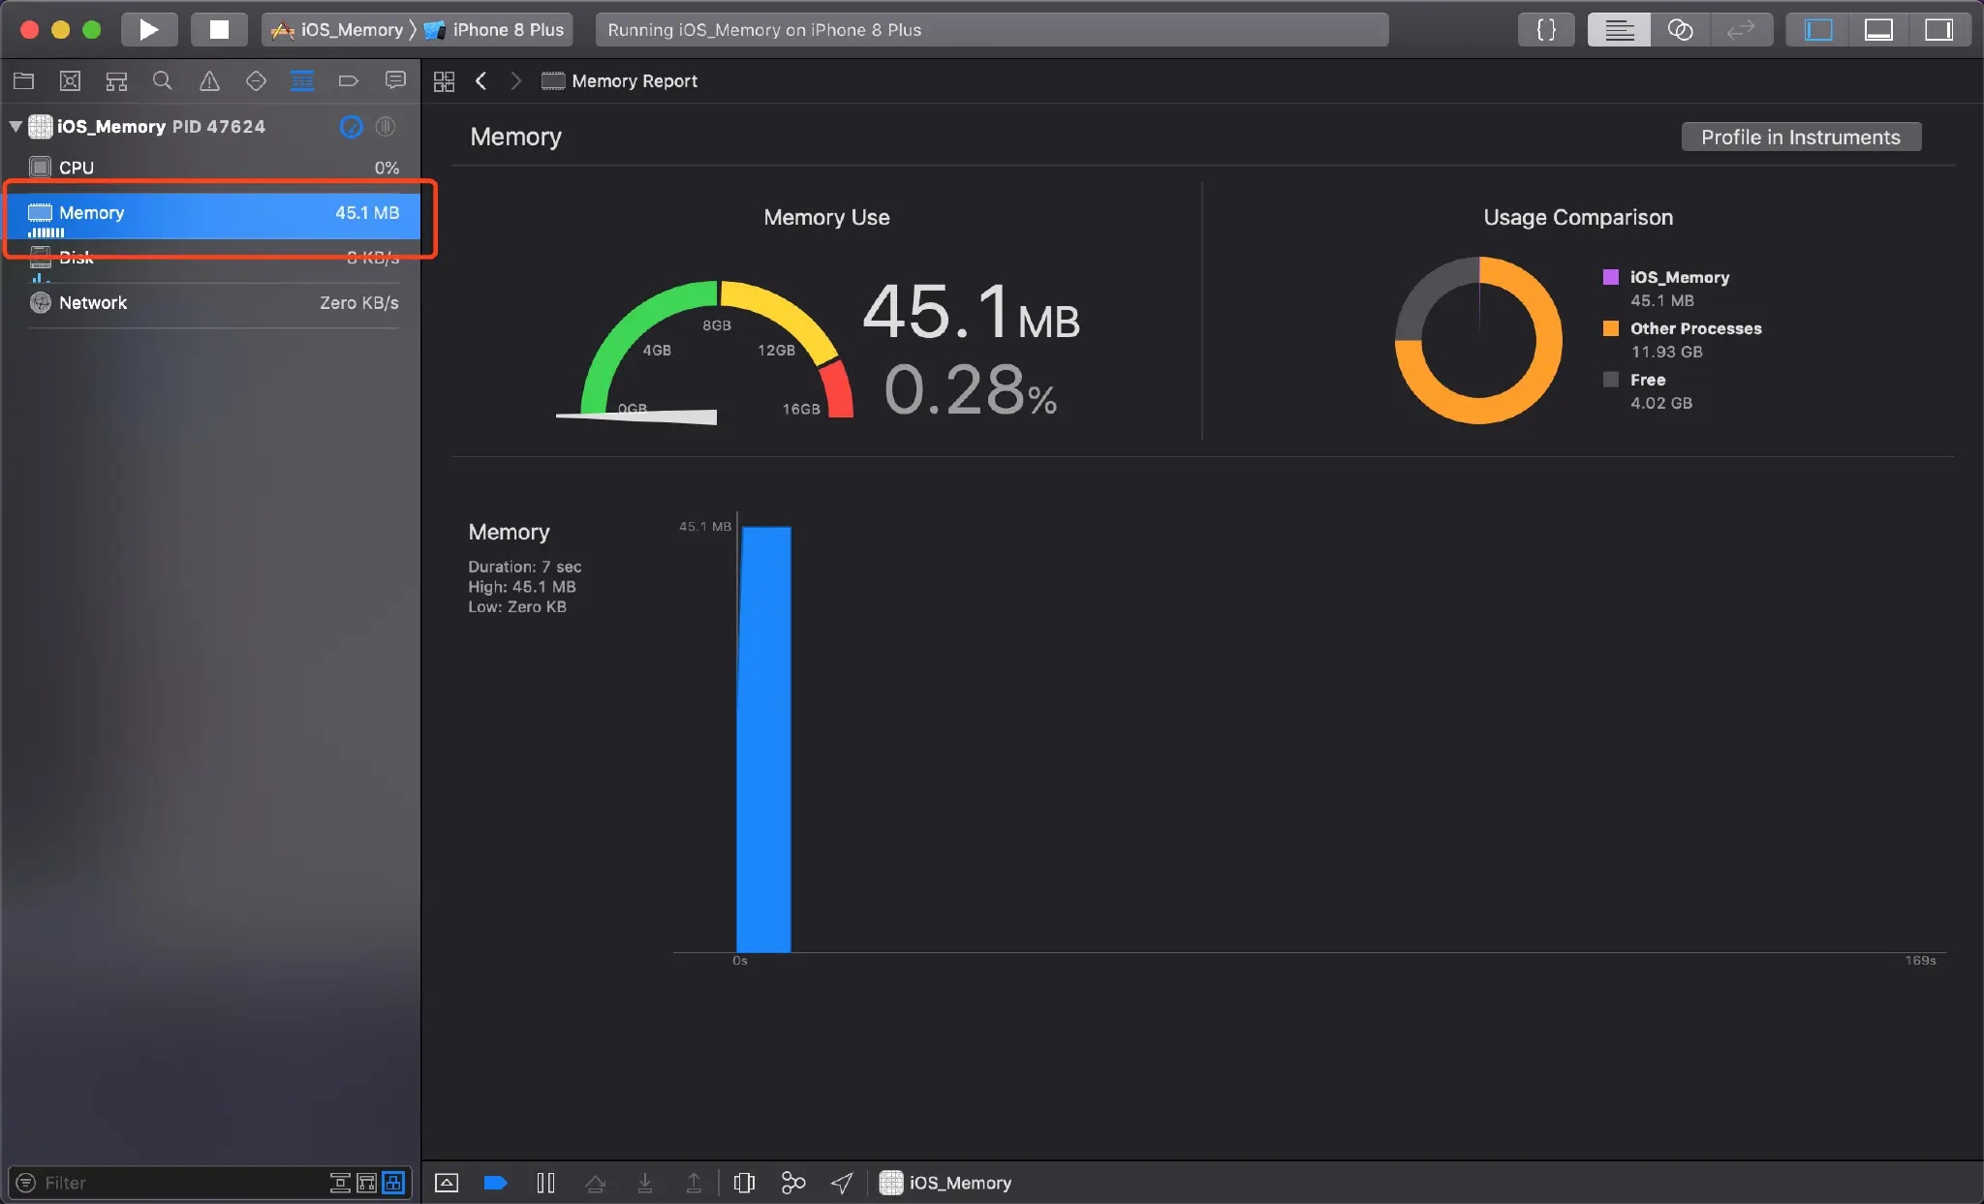
Task: Open the related items grid icon
Action: 444,81
